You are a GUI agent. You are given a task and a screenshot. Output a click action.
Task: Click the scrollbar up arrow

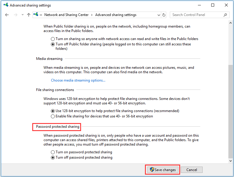(230, 23)
